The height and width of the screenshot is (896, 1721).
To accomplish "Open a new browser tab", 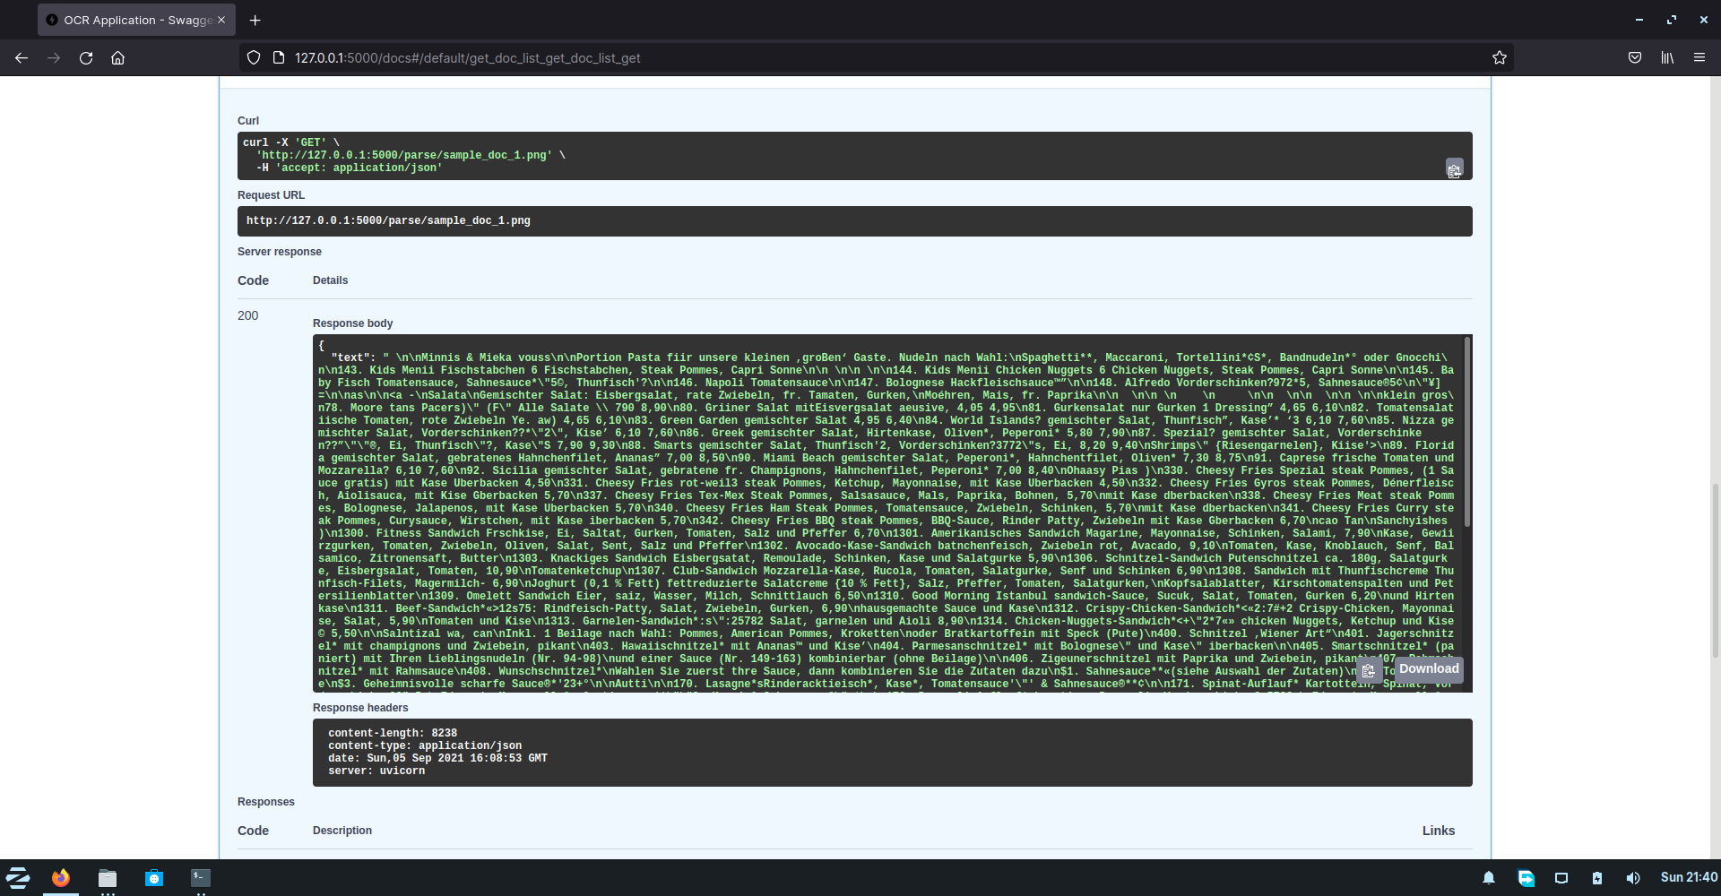I will (255, 20).
